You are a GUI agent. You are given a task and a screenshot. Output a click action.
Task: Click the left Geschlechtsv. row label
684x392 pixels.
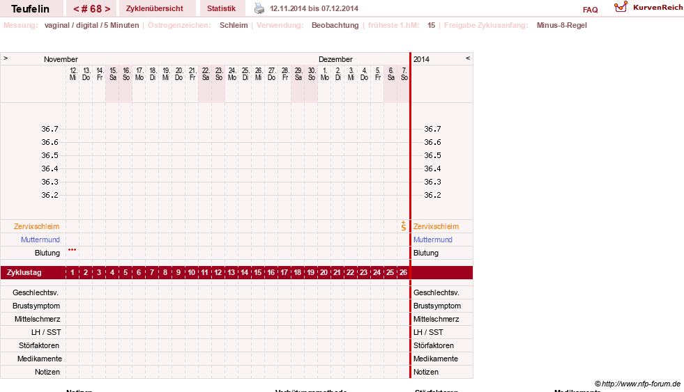36,292
